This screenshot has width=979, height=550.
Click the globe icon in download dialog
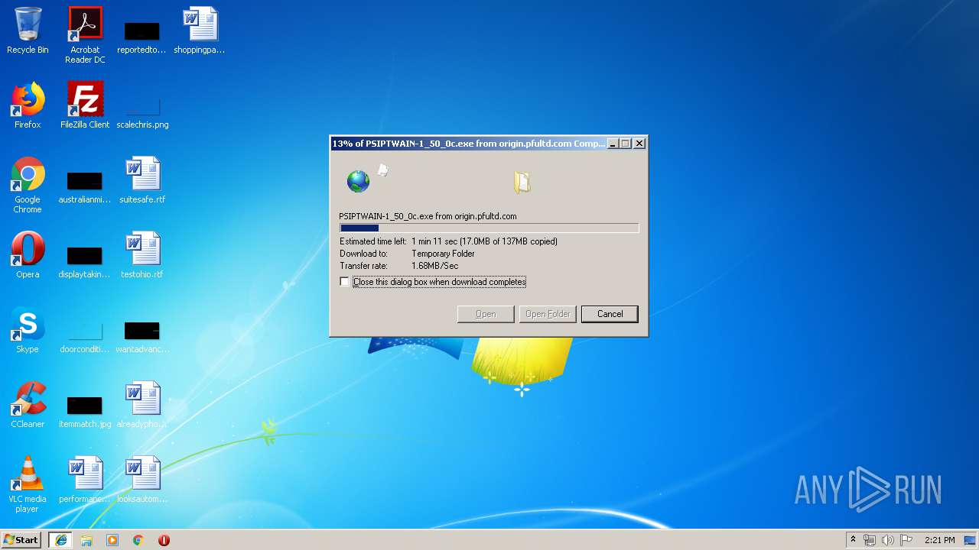[x=358, y=181]
